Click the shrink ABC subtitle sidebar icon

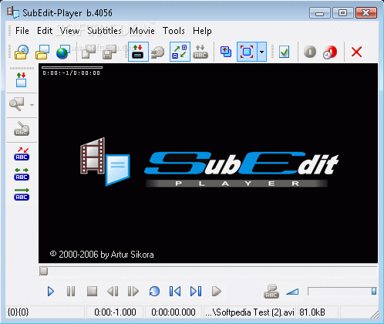(22, 154)
